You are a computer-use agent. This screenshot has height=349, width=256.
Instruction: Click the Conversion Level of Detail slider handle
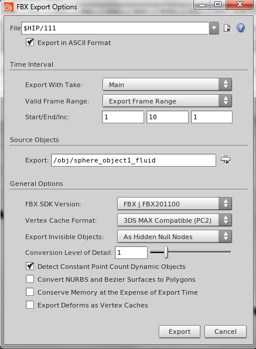[x=166, y=252]
